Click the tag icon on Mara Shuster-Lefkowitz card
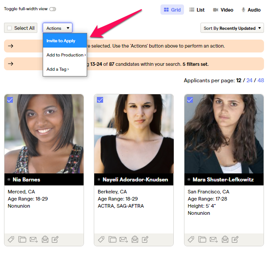The image size is (268, 253). pyautogui.click(x=191, y=240)
